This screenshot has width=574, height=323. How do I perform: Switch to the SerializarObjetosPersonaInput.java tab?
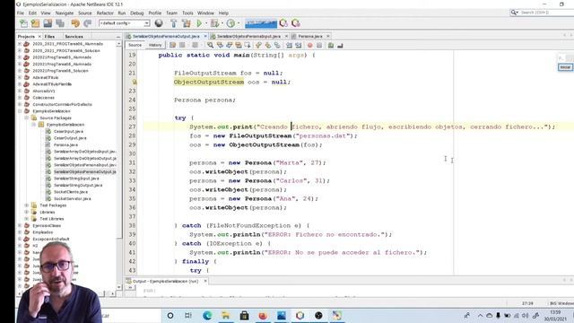248,36
